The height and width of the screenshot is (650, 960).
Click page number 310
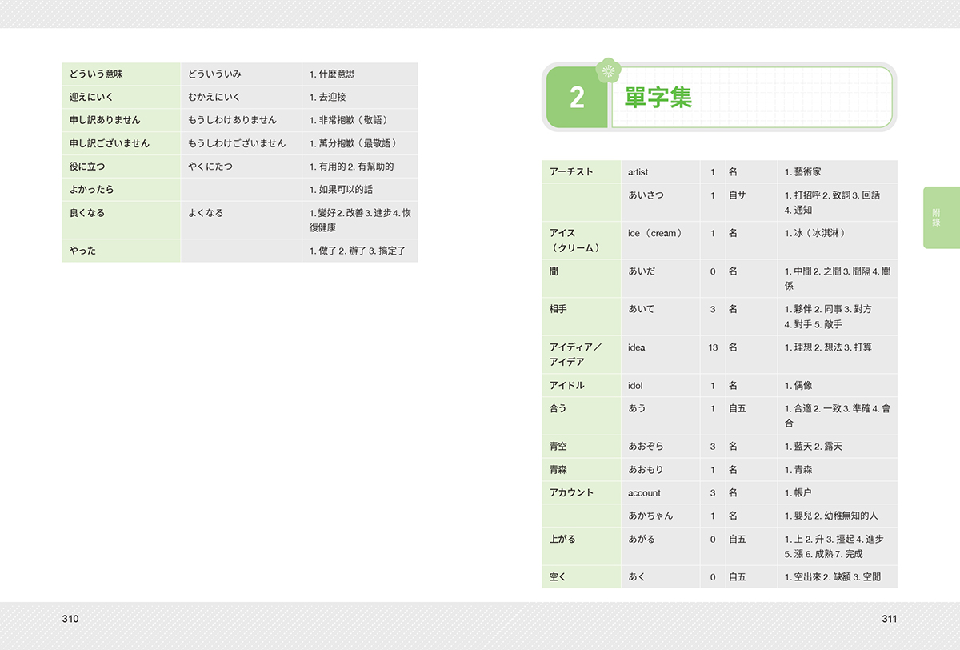pos(70,618)
